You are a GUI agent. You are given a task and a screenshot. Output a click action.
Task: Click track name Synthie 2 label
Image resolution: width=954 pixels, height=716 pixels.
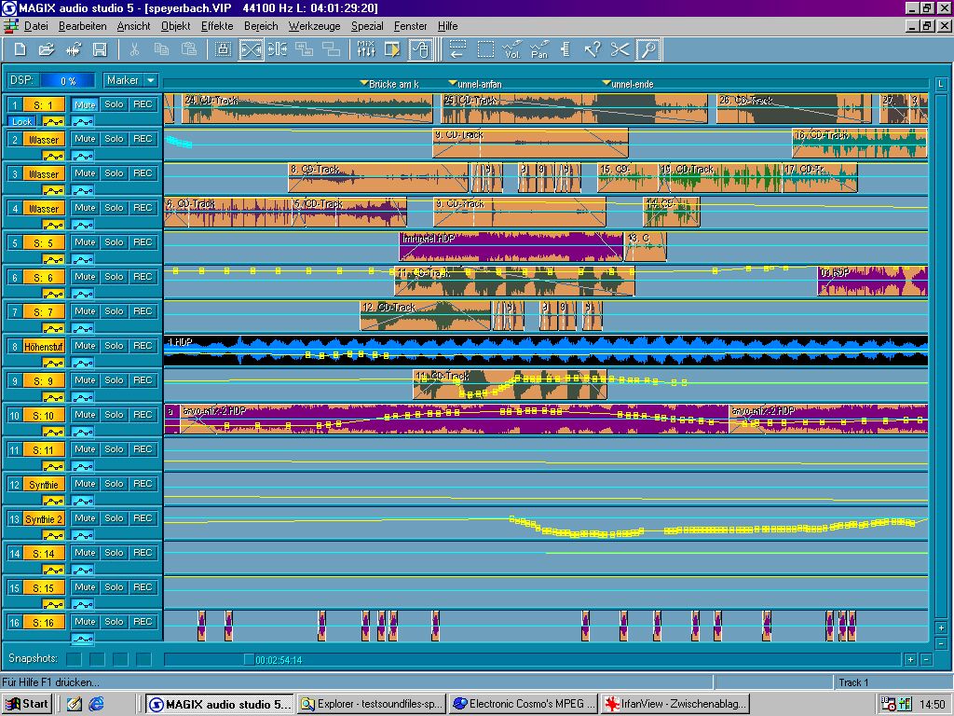click(x=44, y=519)
